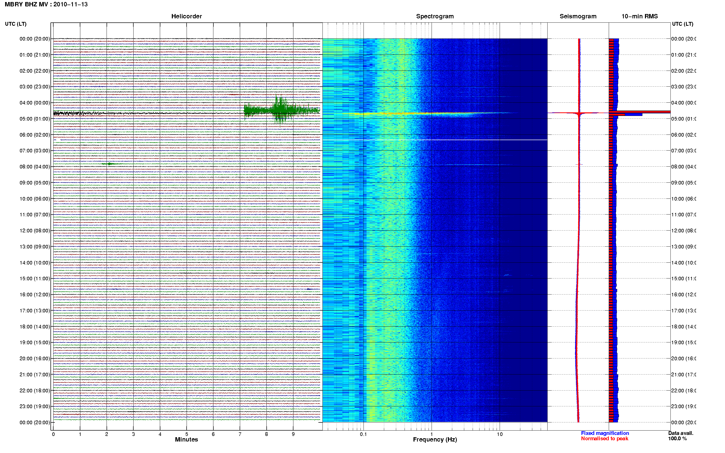Click the left '23:00 (19:00)' time label
Viewport: 725px width, 453px height.
click(35, 407)
